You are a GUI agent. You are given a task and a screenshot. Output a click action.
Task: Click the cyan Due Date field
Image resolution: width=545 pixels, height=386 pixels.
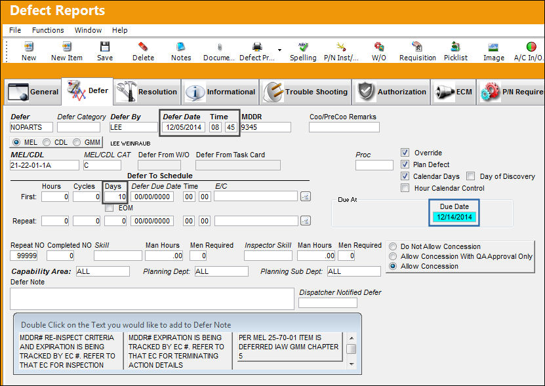coord(454,217)
